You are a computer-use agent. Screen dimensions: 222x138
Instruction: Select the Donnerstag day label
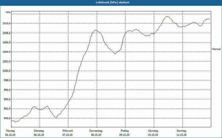coord(96,131)
